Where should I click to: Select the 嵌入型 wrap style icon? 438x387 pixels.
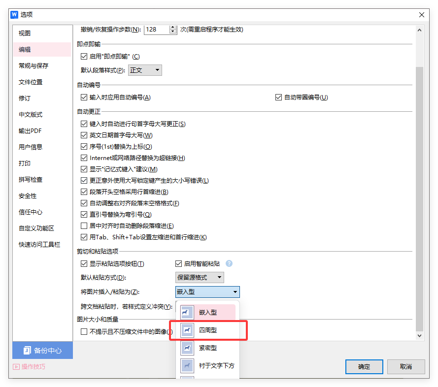tap(187, 312)
